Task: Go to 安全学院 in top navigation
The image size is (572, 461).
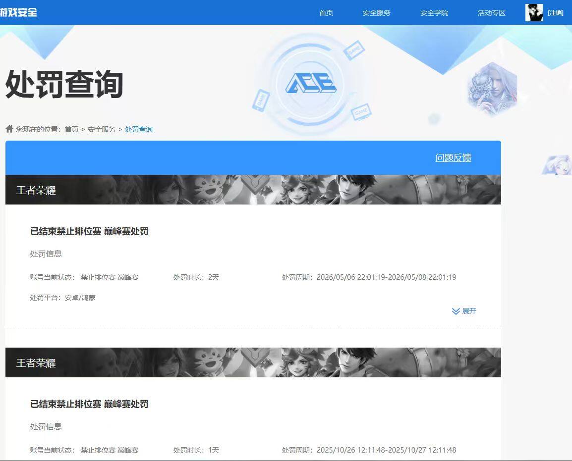Action: coord(434,13)
